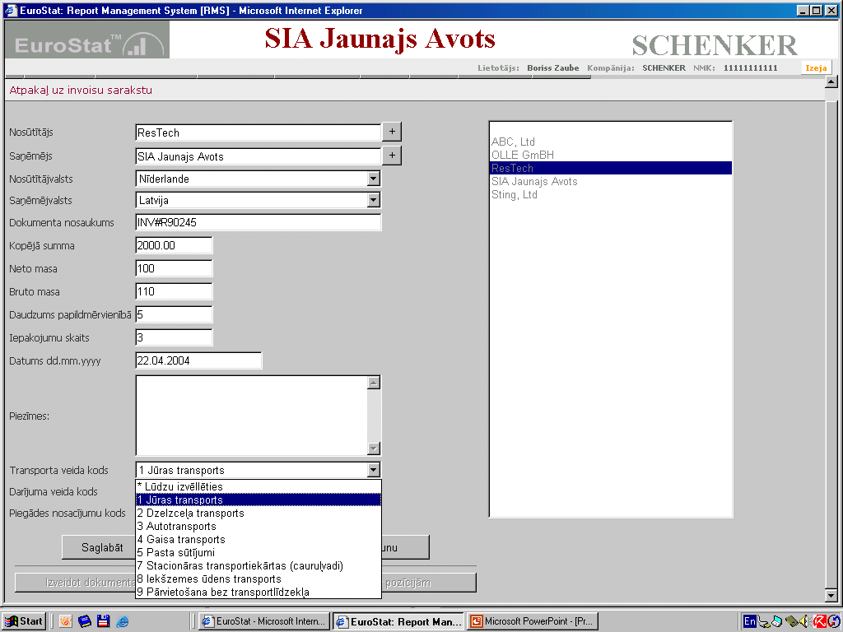Click the EuroStat logo in header
The image size is (843, 632).
(x=87, y=39)
